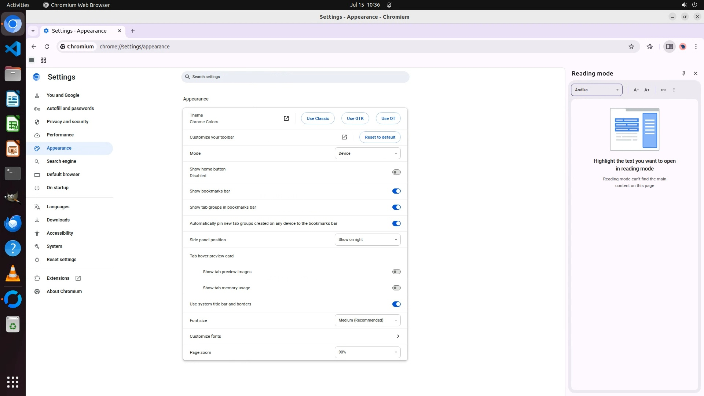Toggle links icon in reading mode
This screenshot has height=396, width=704.
tap(663, 90)
